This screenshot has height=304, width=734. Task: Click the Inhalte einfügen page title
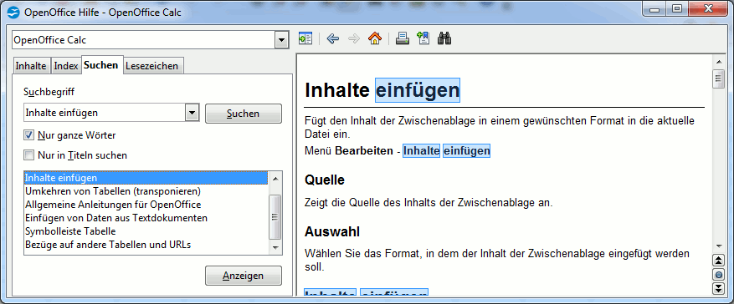coord(382,90)
